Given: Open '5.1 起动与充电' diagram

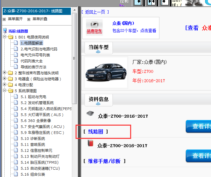Looking at the screenshot, I should 33,97.
